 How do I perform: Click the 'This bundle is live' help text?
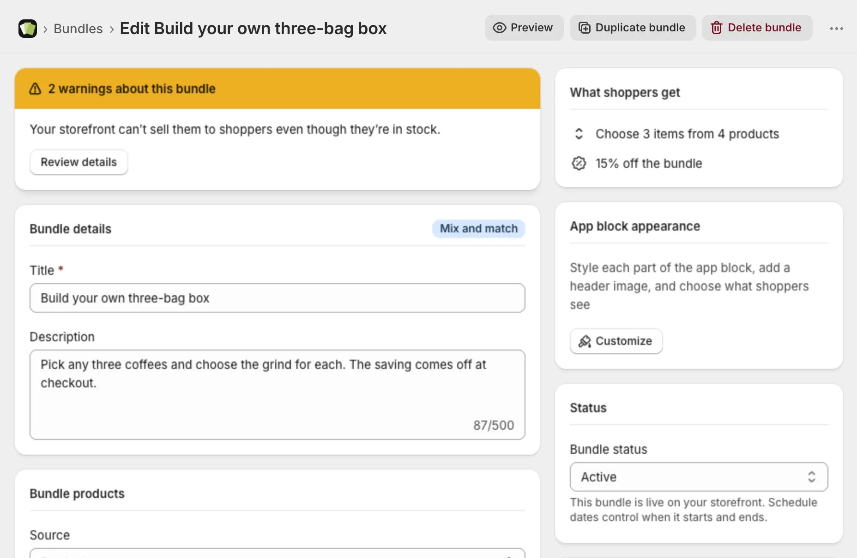tap(694, 510)
